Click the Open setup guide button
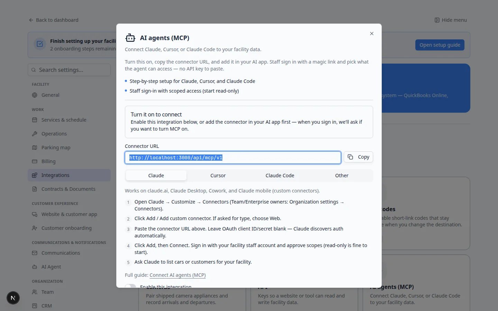This screenshot has height=311, width=498. pyautogui.click(x=440, y=45)
